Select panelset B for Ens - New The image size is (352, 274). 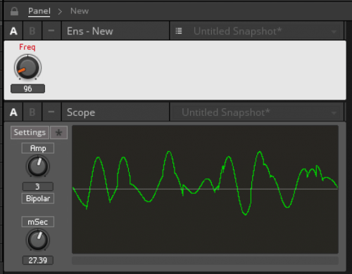pyautogui.click(x=32, y=31)
